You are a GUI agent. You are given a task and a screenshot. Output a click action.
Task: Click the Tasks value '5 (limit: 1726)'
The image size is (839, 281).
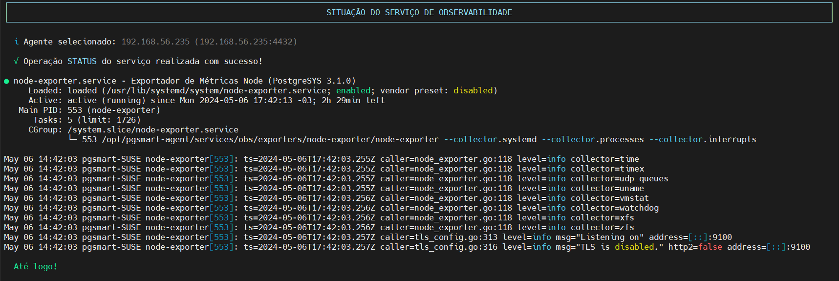point(104,120)
